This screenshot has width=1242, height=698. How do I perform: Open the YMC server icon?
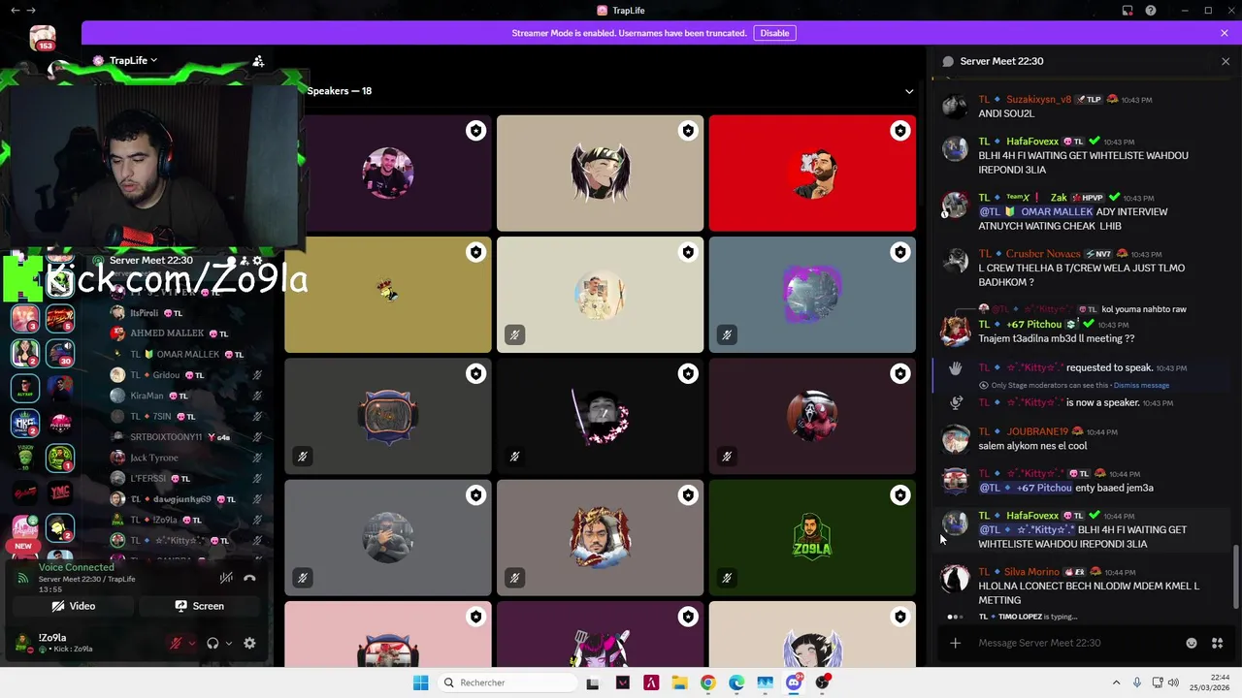pyautogui.click(x=60, y=493)
